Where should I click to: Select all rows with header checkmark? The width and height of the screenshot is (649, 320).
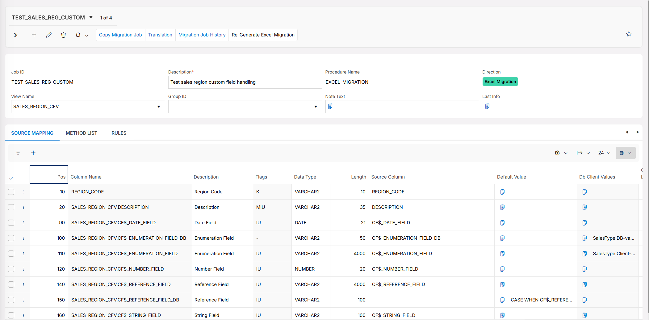tap(11, 178)
